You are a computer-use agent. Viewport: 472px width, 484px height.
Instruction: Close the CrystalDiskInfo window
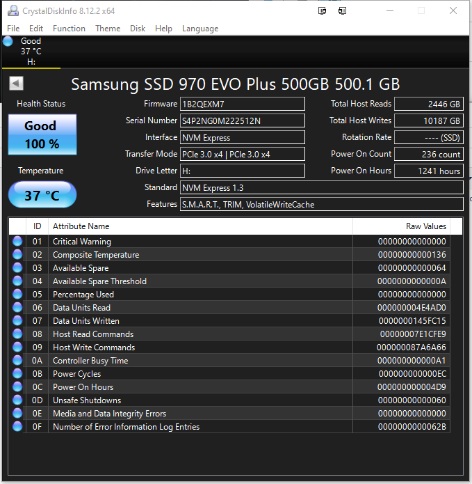pyautogui.click(x=453, y=11)
